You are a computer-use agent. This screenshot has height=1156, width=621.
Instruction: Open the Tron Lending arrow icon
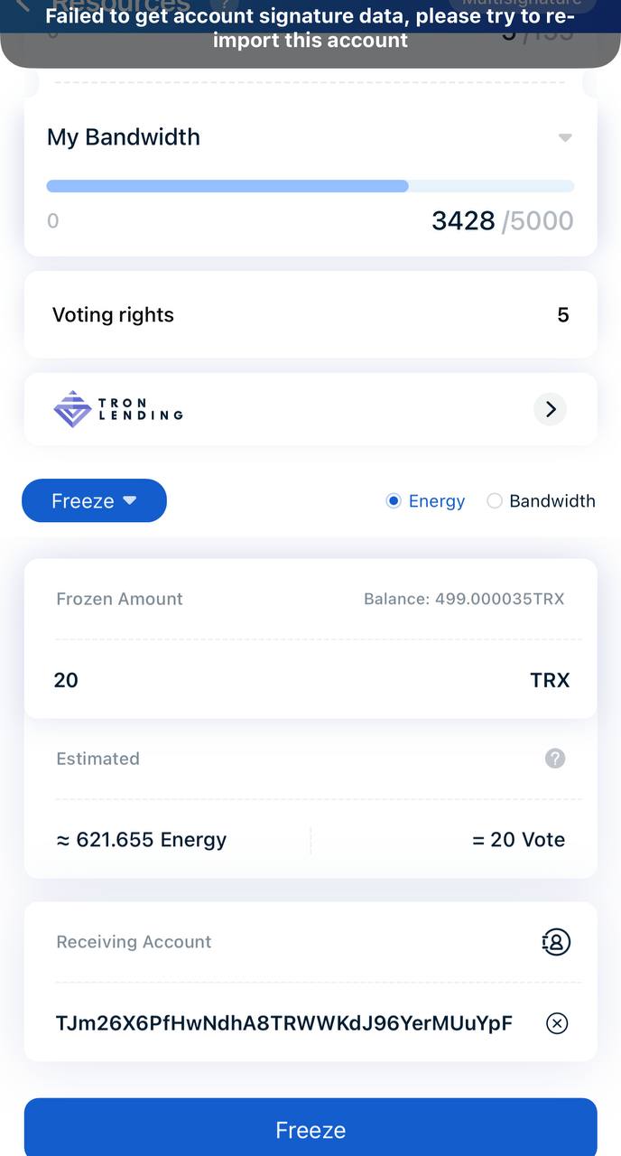[551, 409]
